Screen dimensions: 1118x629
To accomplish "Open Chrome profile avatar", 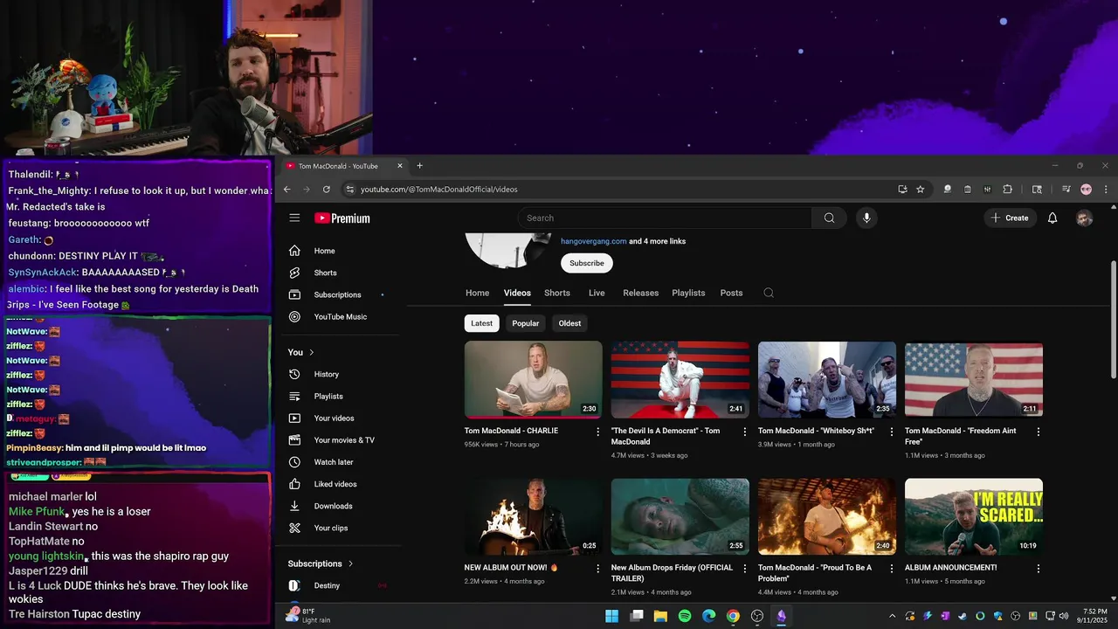I will tap(1086, 189).
